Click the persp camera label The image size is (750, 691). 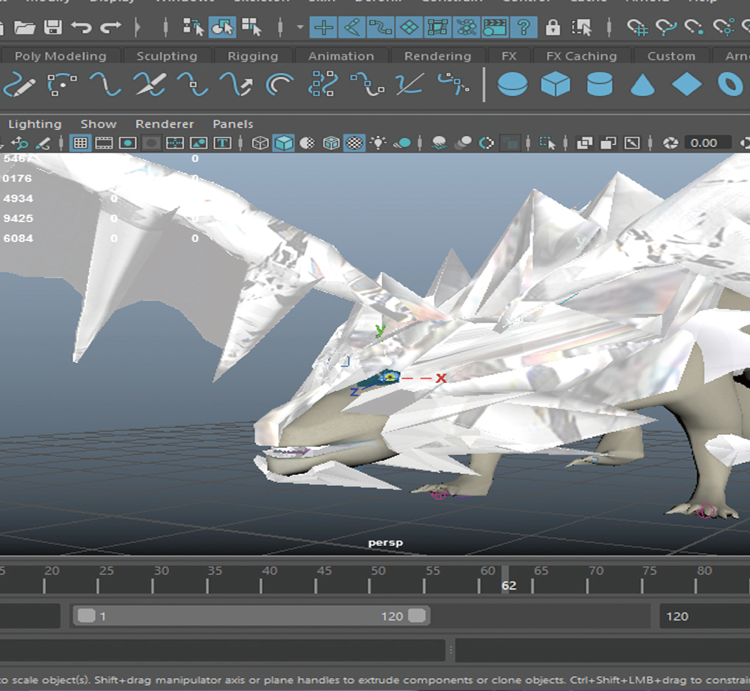[385, 543]
